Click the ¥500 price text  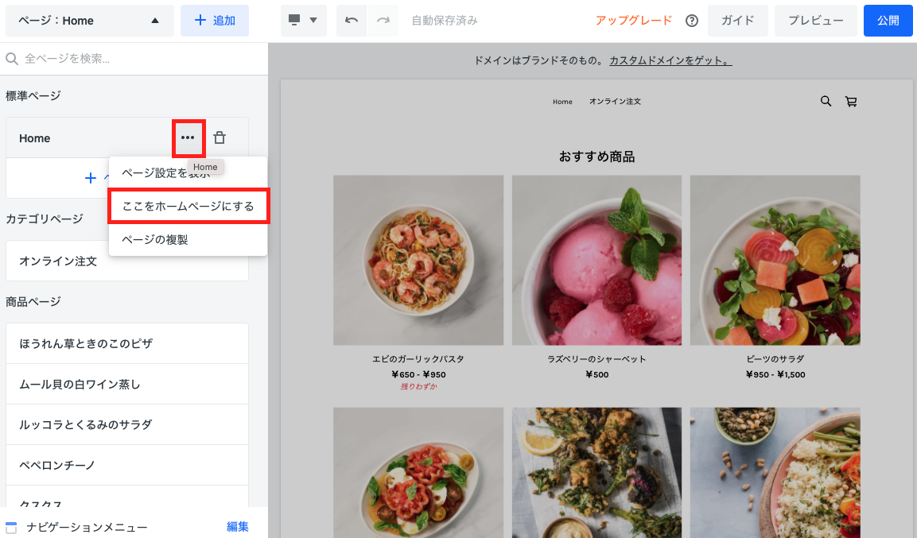click(596, 374)
